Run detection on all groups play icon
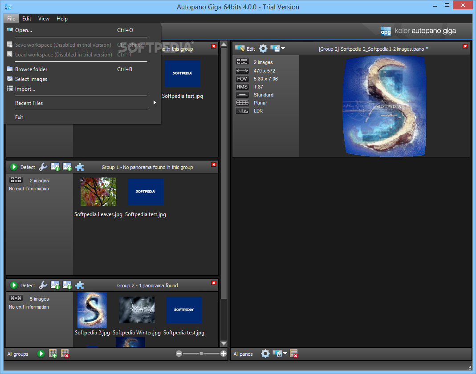Viewport: 476px width, 374px height. [41, 354]
